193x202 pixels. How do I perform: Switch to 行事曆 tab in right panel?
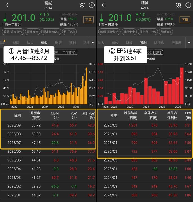176,43
